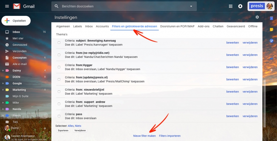Select the no-reply@tidio.net filter checkbox
Viewport: 277px width, 141px height.
(59, 55)
